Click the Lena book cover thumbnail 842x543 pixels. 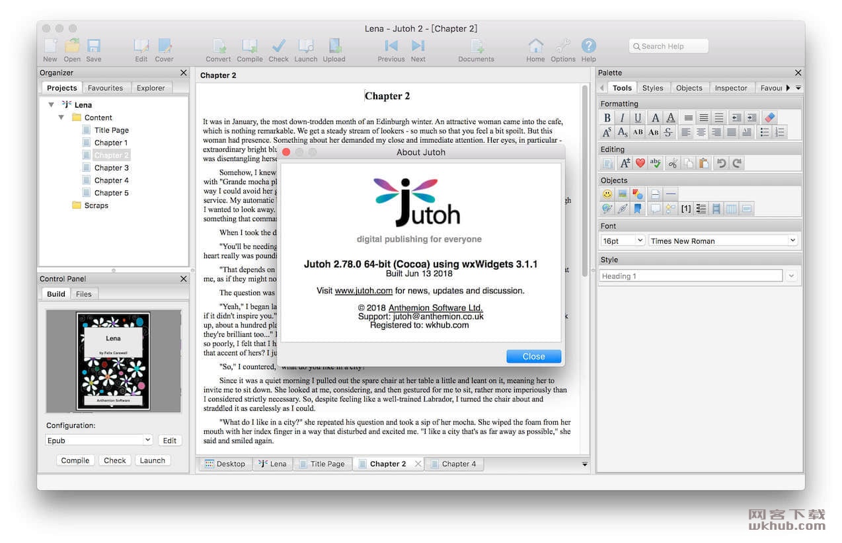(x=114, y=361)
